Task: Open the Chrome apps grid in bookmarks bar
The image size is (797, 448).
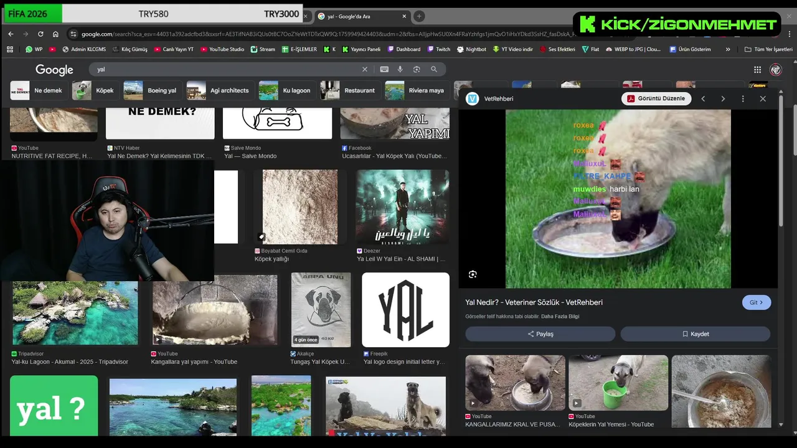Action: 10,49
